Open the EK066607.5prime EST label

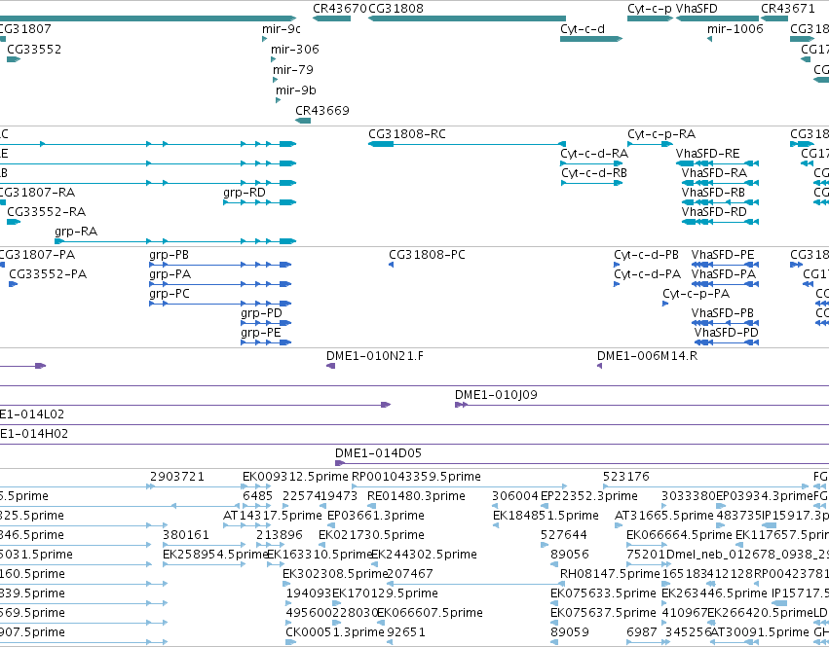click(430, 614)
